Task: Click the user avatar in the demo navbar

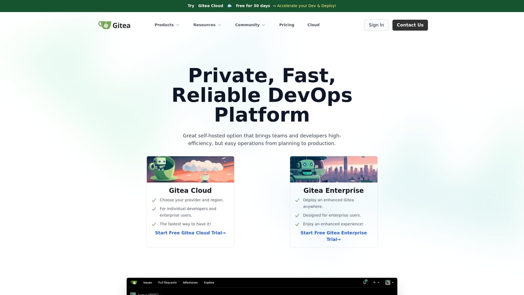Action: (388, 282)
